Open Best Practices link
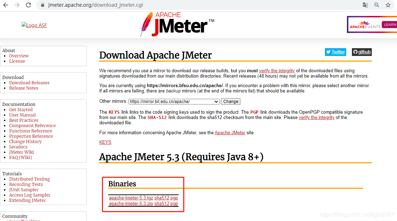Viewport: 397px width, 221px height. click(x=23, y=120)
